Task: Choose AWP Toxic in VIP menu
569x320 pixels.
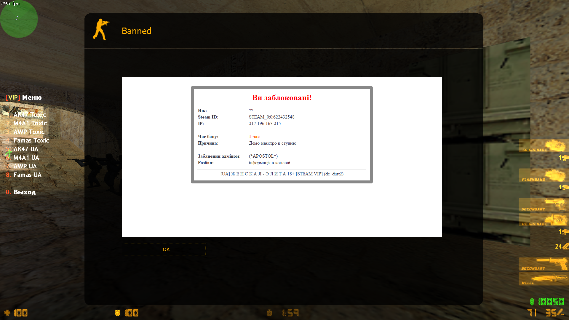Action: 29,132
